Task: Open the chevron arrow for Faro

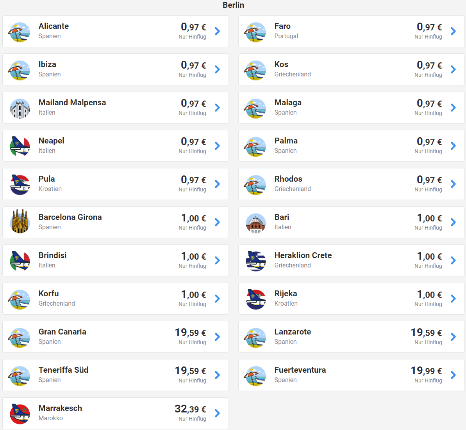Action: click(453, 31)
